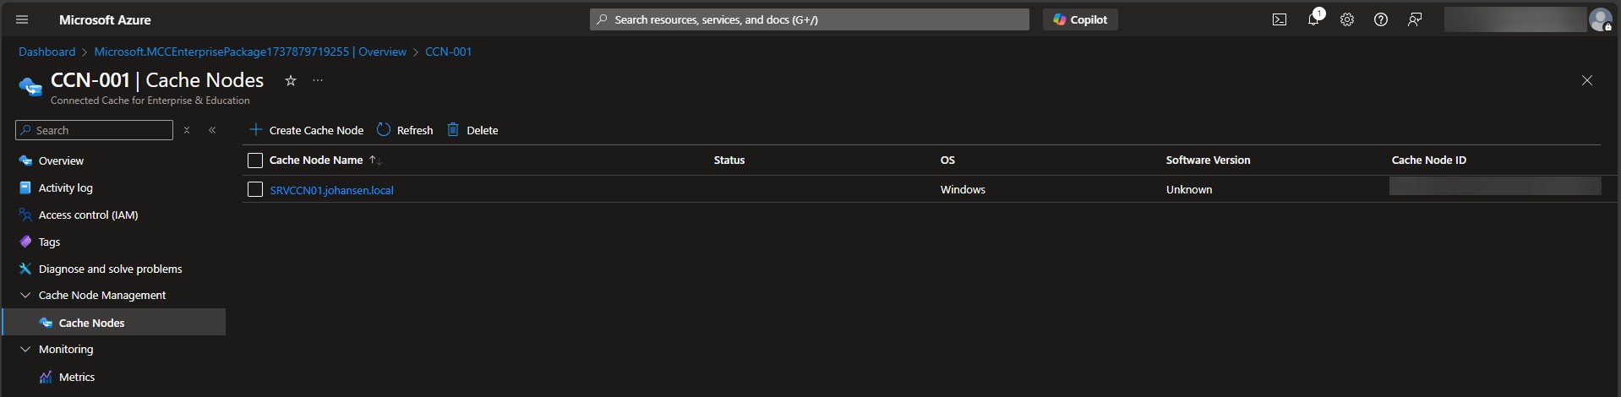Screen dimensions: 1621x397
Task: Open SRVCCN01.johansen.local cache node link
Action: (331, 190)
